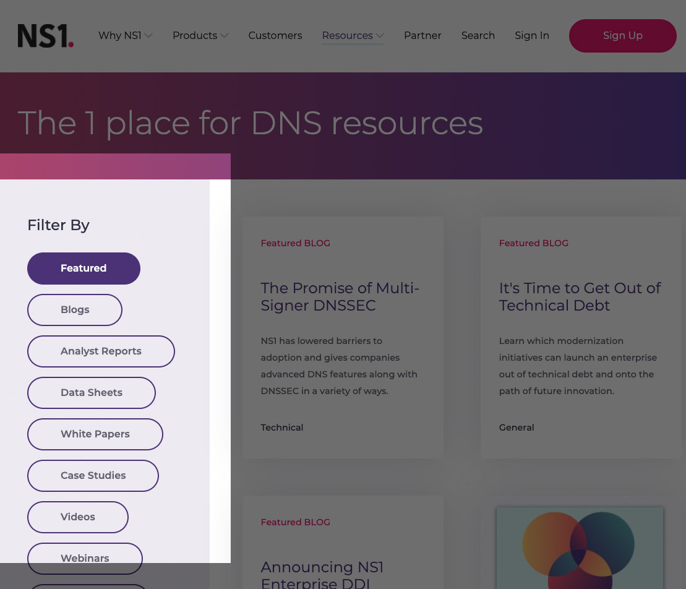Click the Technical tag on DNSSEC card

(281, 428)
